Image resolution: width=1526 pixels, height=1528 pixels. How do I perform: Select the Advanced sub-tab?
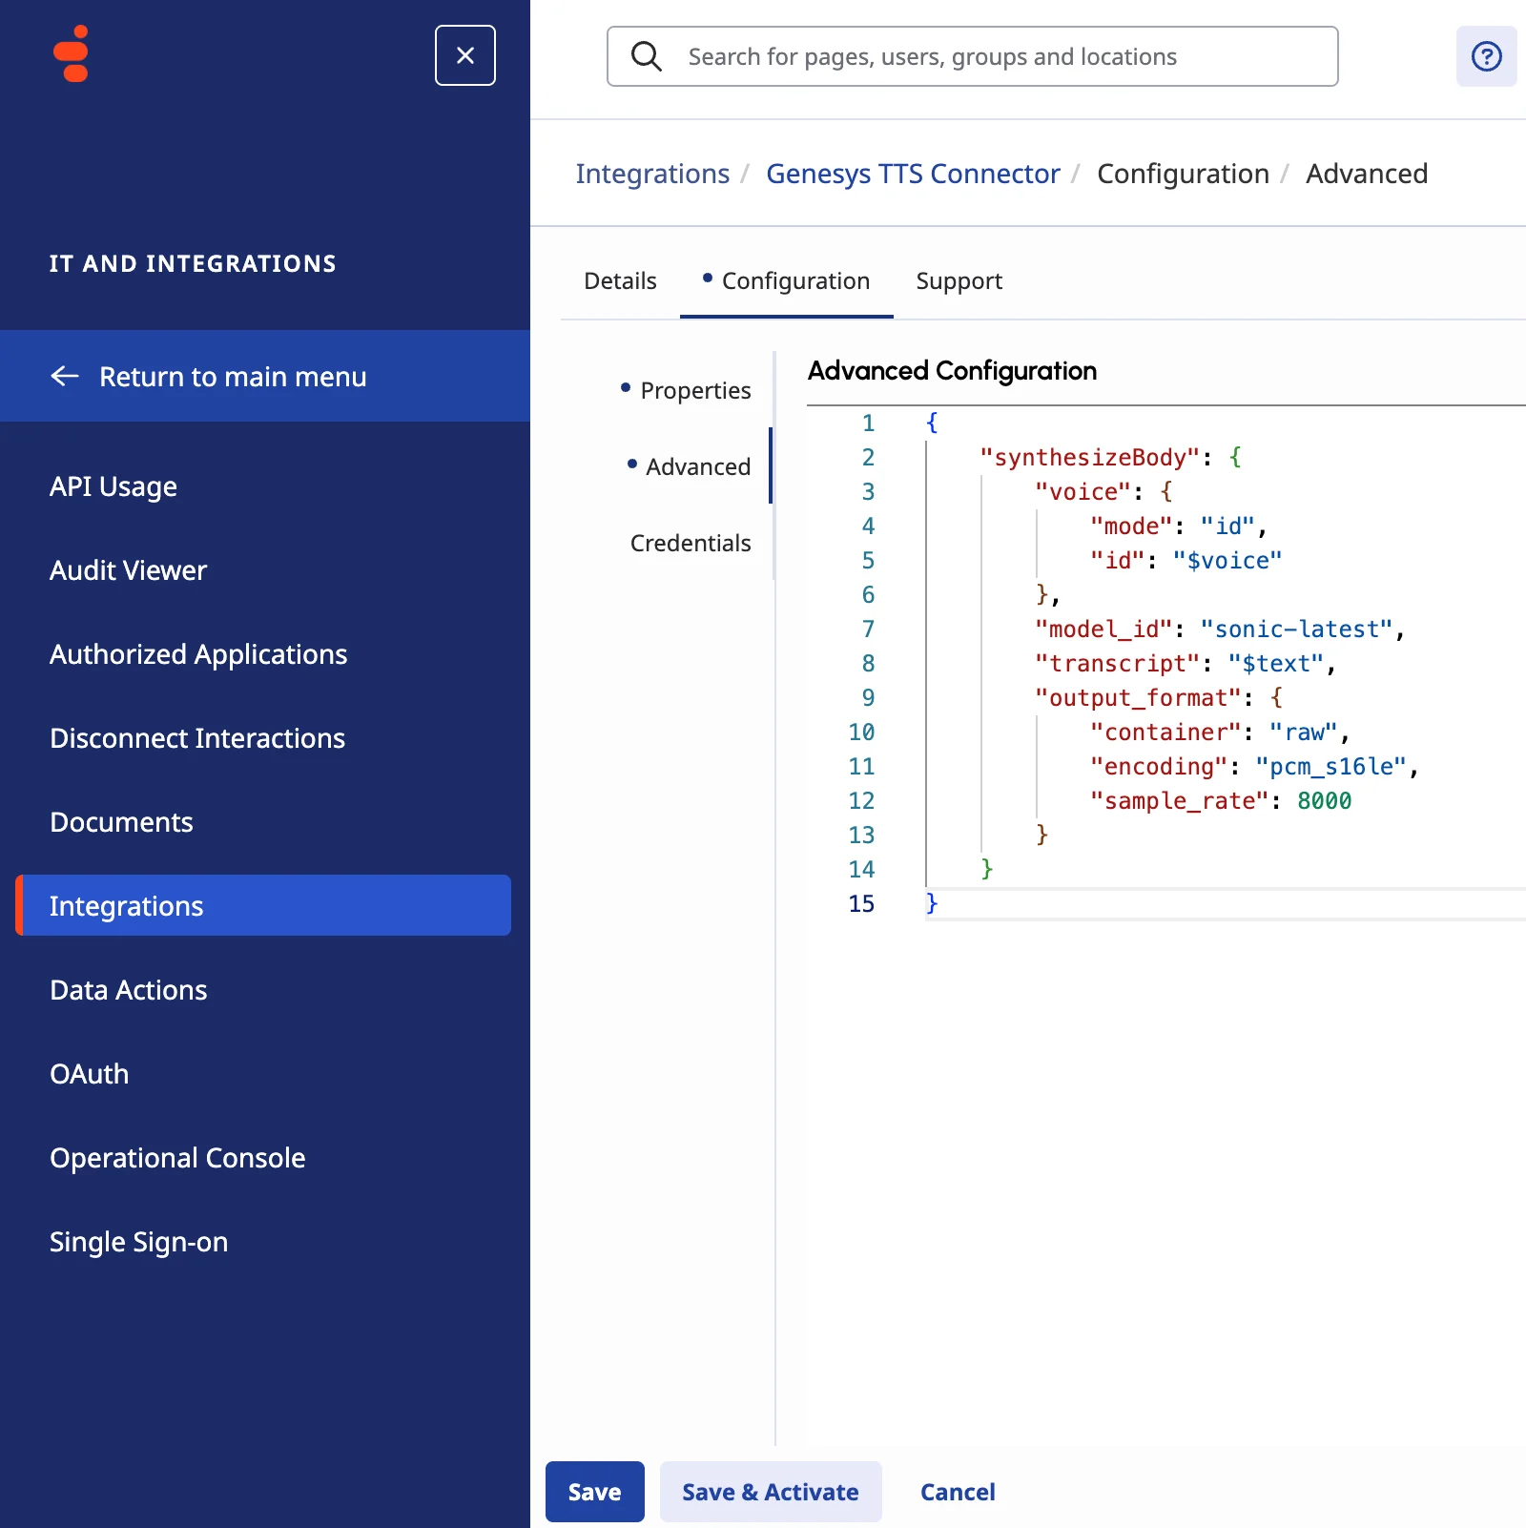[x=698, y=466]
